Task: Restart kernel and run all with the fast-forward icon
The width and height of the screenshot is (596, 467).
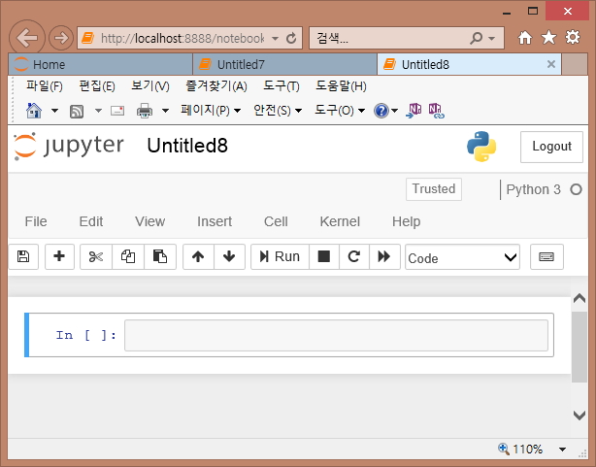Action: (384, 256)
